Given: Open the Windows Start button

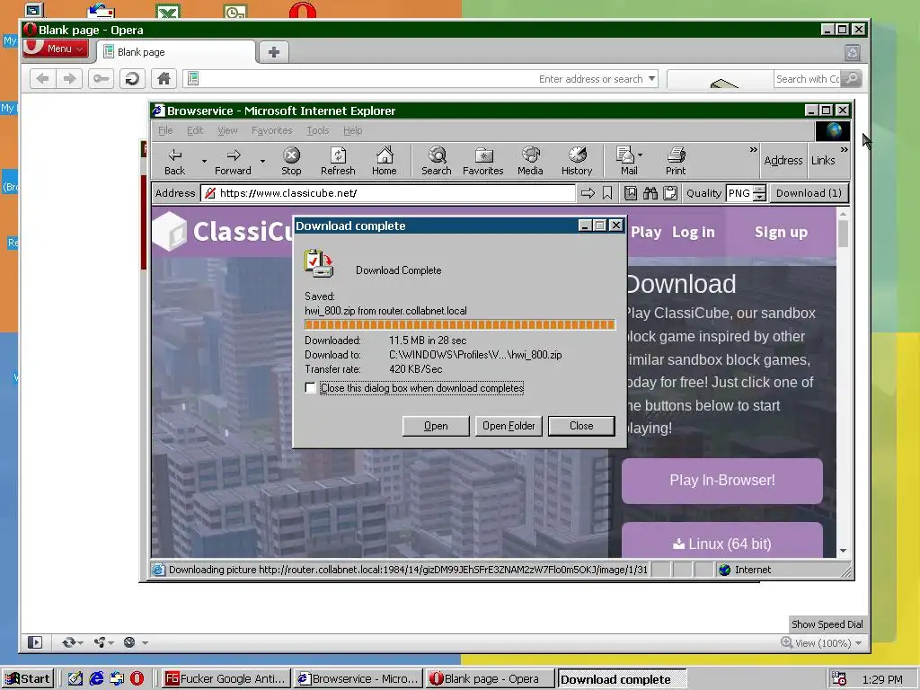Looking at the screenshot, I should (28, 679).
